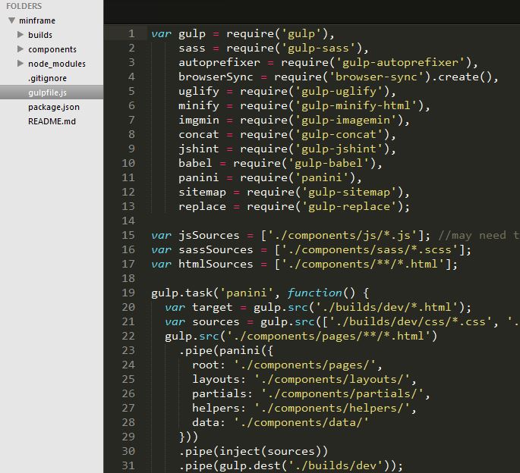Expand the node_modules folder arrow
Viewport: 520px width, 473px height.
pyautogui.click(x=20, y=63)
